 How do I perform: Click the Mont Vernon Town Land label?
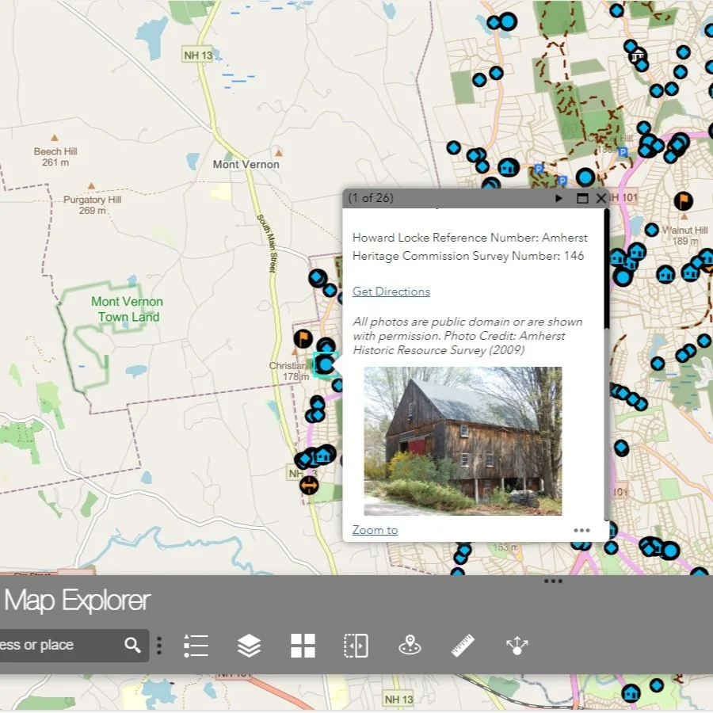coord(128,309)
